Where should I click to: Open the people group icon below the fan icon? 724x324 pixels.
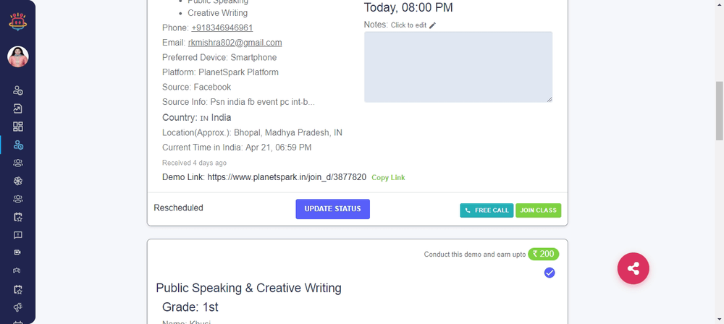(18, 199)
